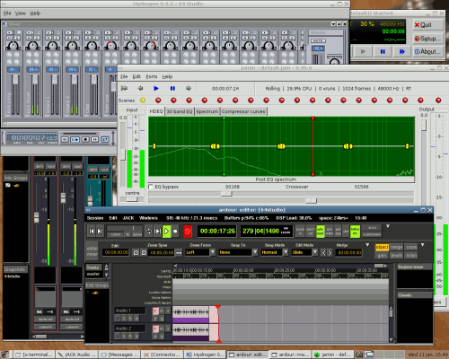This screenshot has height=359, width=449.
Task: Click the blue fast-forward button beside Setup
Action: tap(402, 52)
